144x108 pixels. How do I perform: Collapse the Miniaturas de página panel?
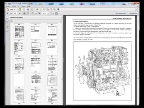pos(62,17)
